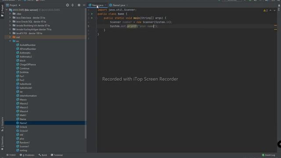Open the Massiv4 class file

[x=24, y=111]
